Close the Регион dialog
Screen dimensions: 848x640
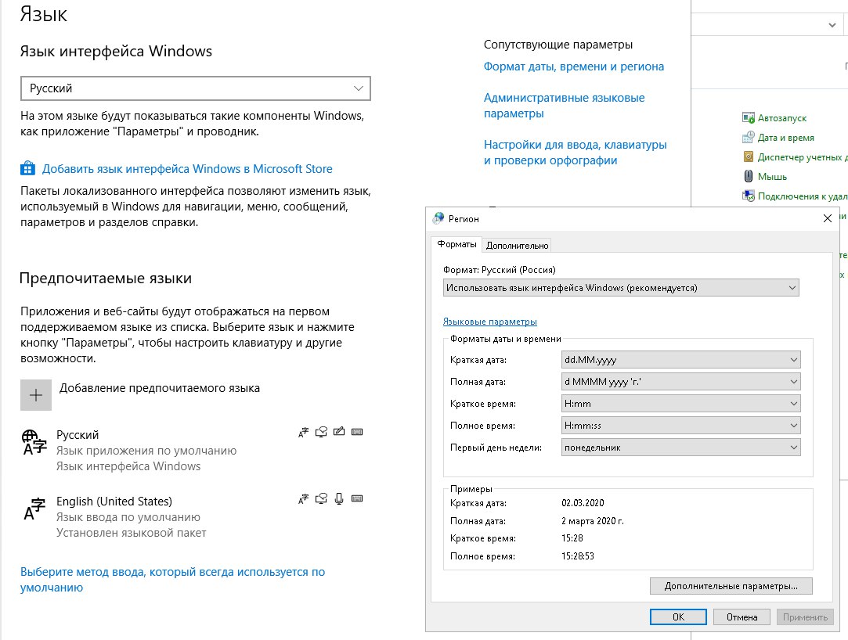828,218
